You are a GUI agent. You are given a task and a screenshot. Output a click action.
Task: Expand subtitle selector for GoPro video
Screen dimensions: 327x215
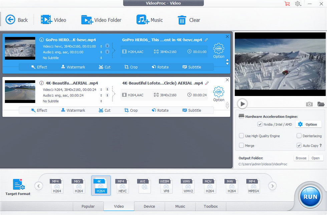click(101, 58)
